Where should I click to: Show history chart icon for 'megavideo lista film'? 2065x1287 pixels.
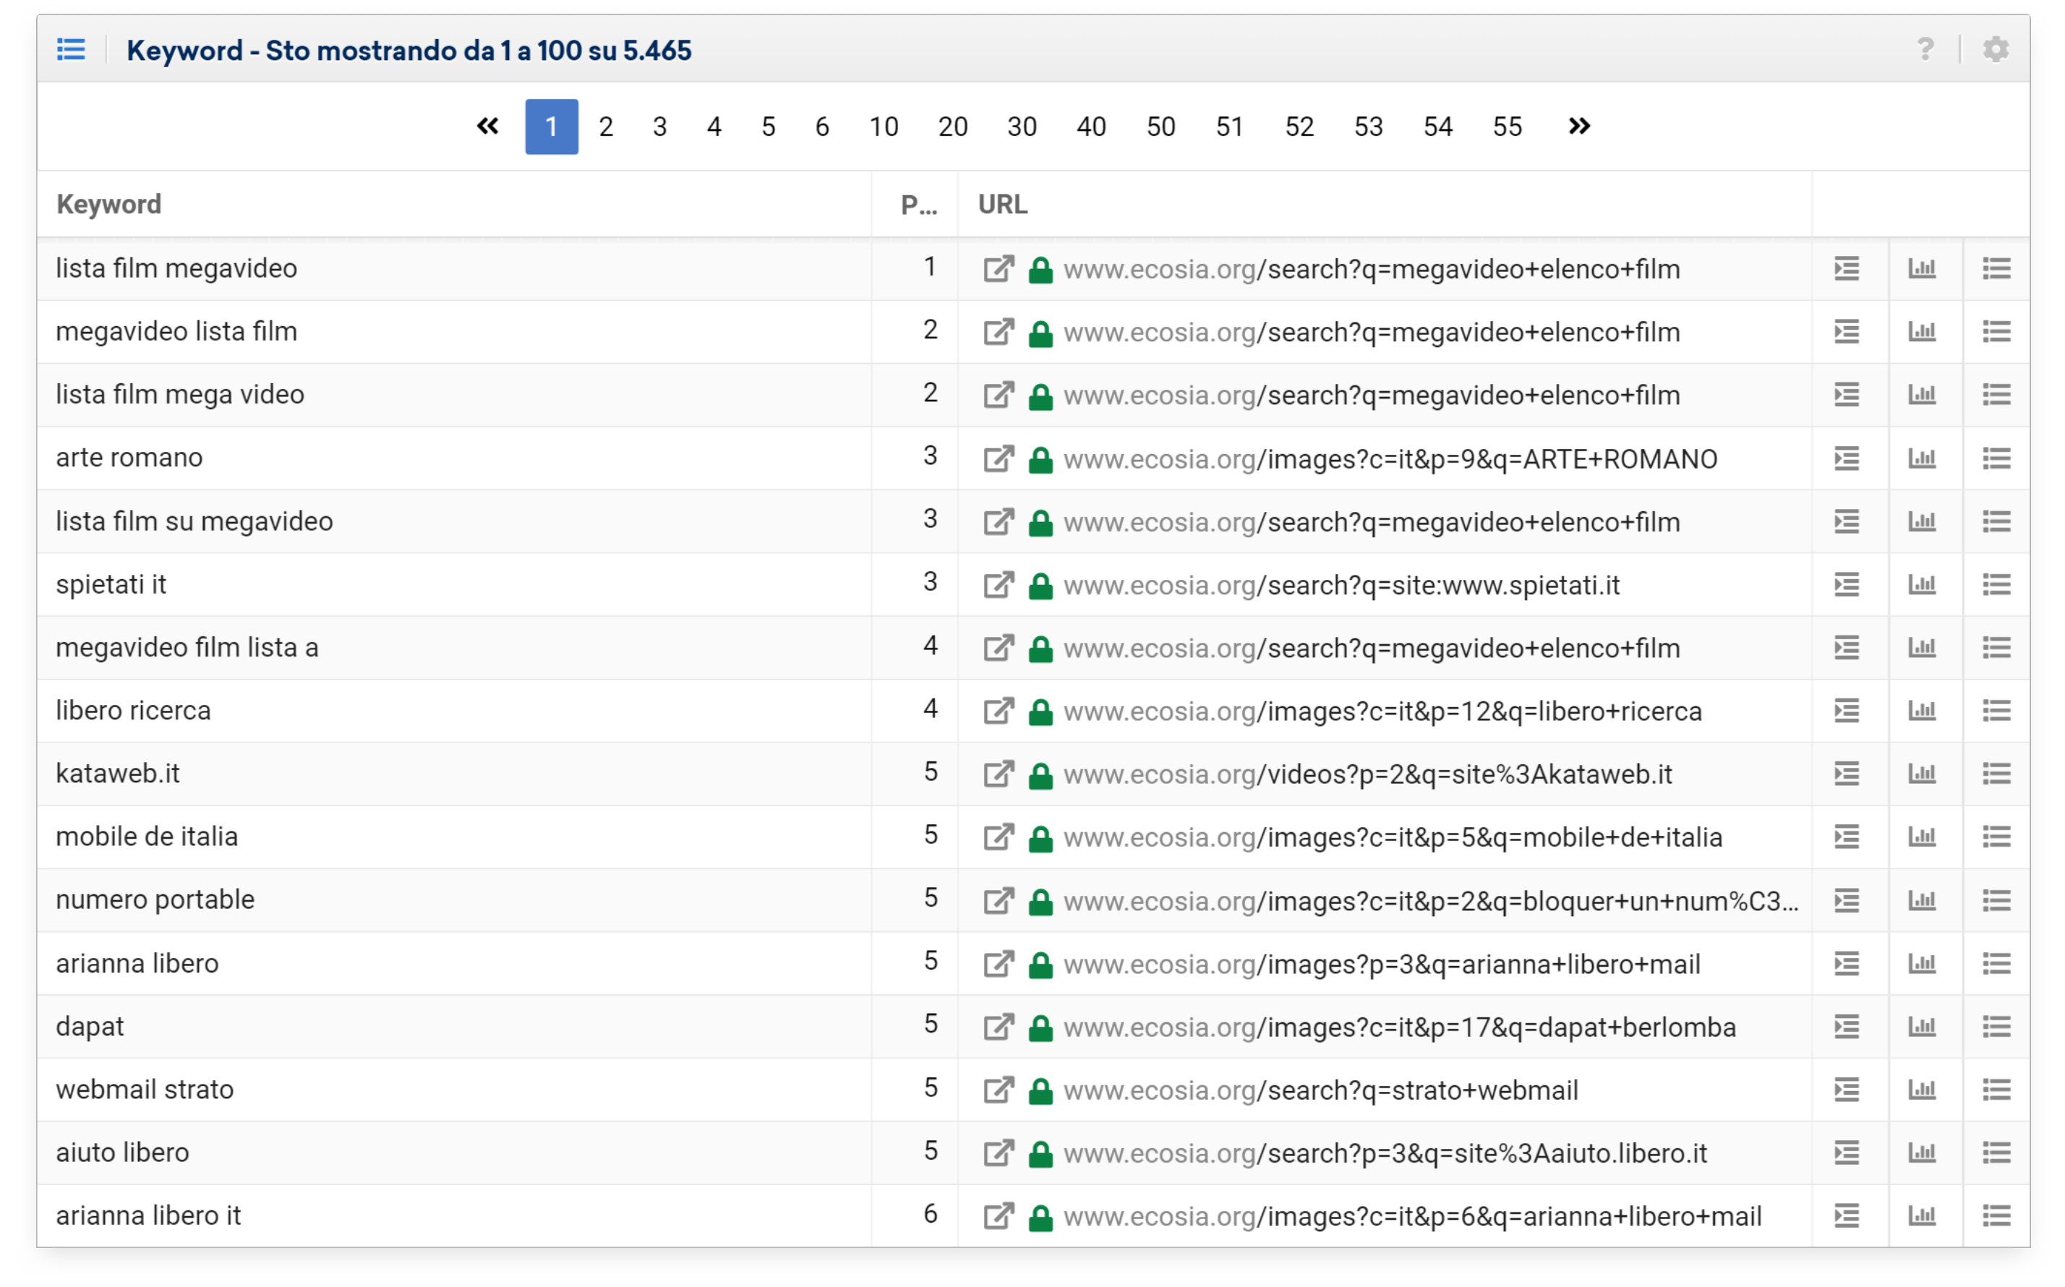click(1921, 332)
